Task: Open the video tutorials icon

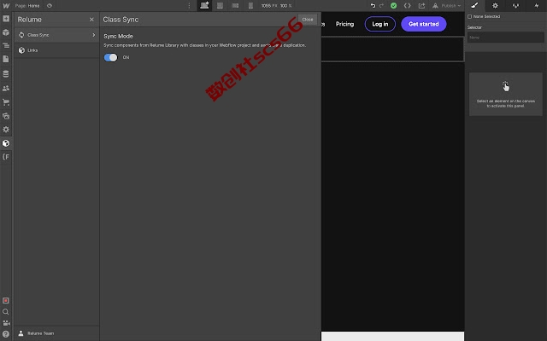Action: point(6,323)
